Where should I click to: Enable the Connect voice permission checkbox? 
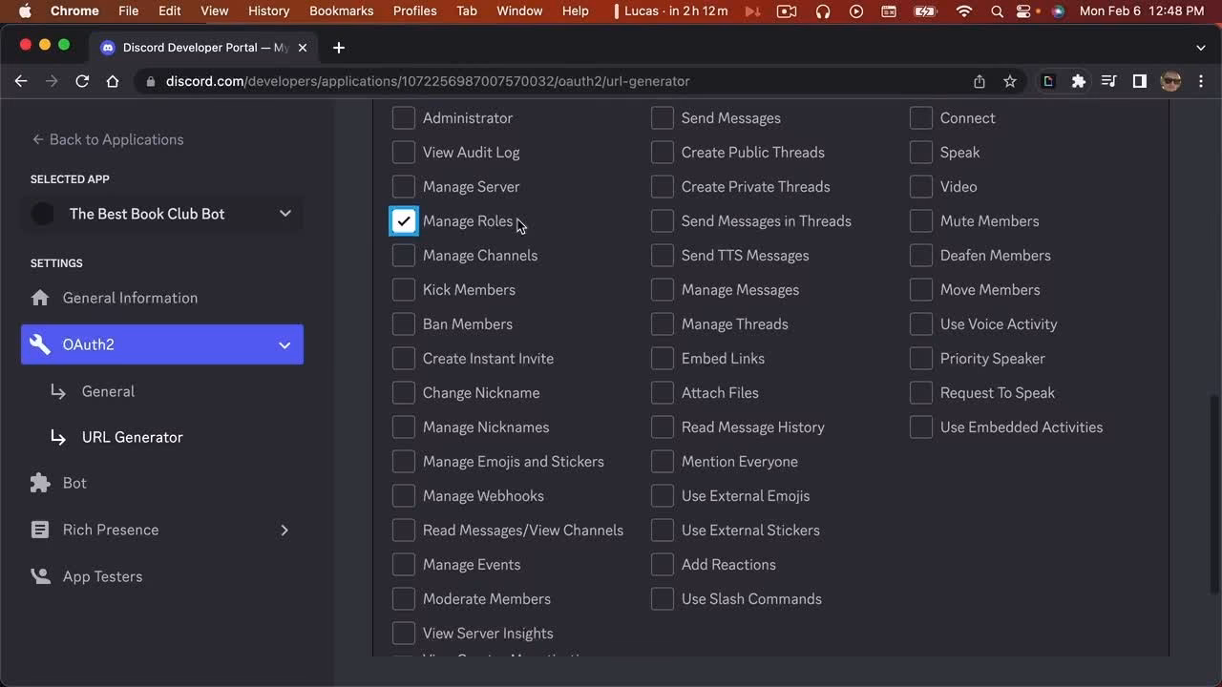point(921,118)
